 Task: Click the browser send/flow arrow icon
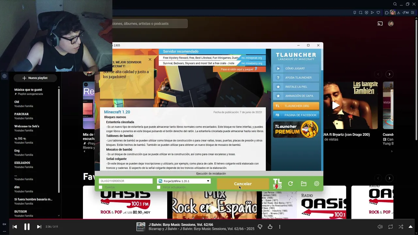coord(372,13)
